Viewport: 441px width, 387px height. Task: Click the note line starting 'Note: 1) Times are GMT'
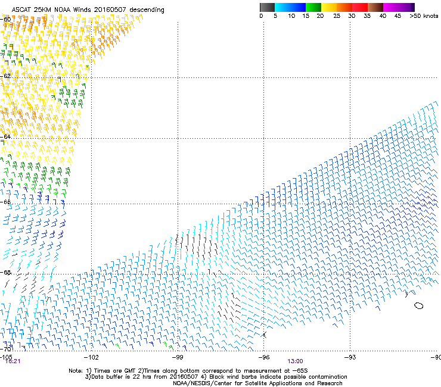[x=188, y=371]
